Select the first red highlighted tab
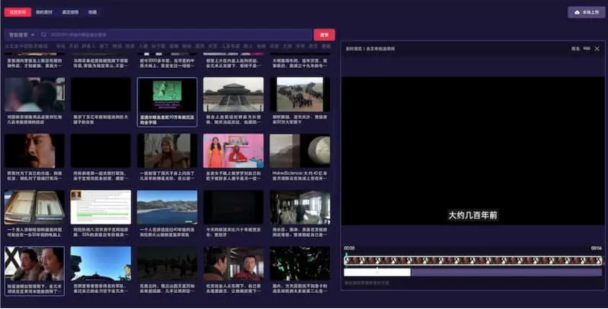This screenshot has width=608, height=309. [x=17, y=12]
